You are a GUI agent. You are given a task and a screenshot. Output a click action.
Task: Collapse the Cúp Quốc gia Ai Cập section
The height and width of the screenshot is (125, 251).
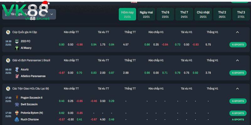click(x=238, y=32)
